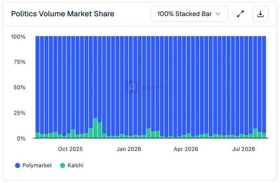Click the 25% y-axis label
The width and height of the screenshot is (280, 183).
click(20, 113)
